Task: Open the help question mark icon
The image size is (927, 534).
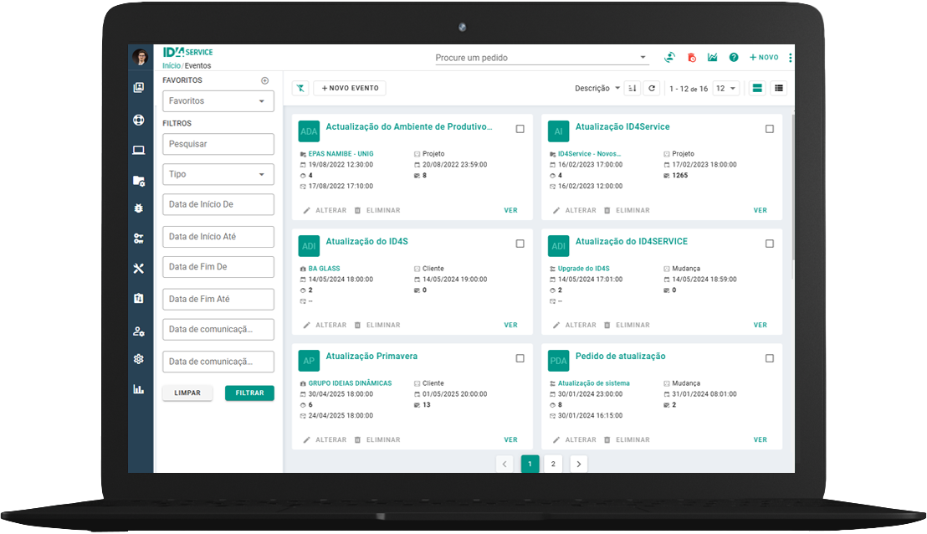Action: pyautogui.click(x=734, y=58)
